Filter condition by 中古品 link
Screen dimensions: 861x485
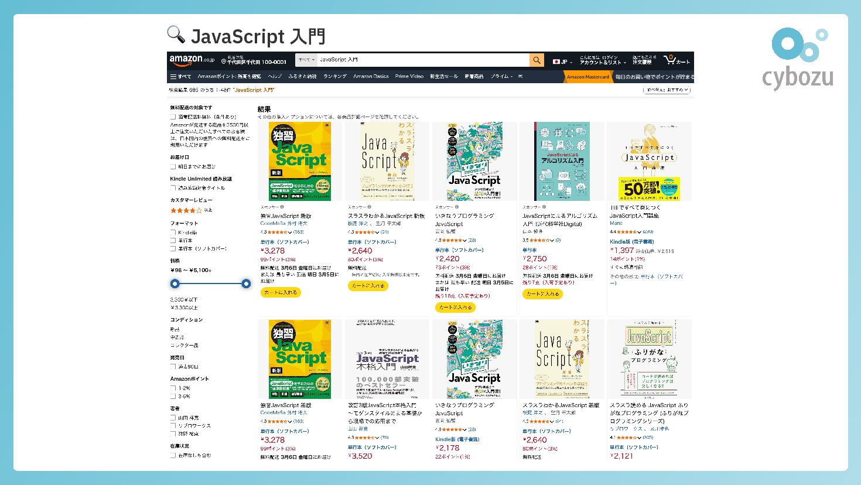pos(177,337)
